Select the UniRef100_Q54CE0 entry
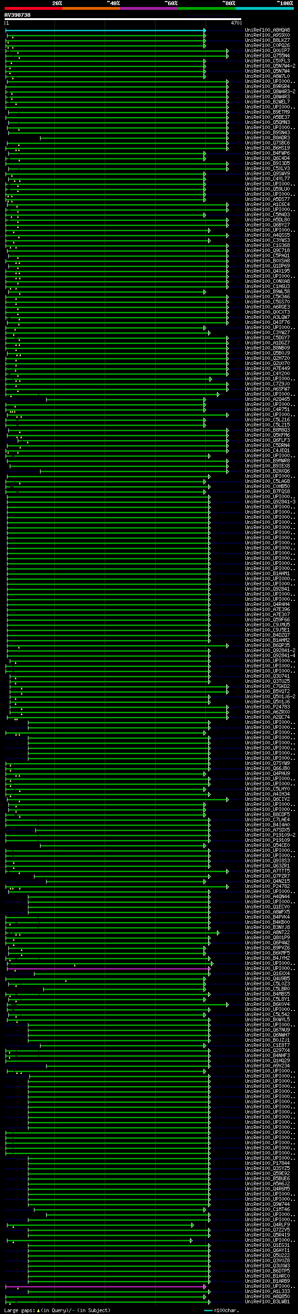The height and width of the screenshot is (1314, 298). [x=267, y=845]
